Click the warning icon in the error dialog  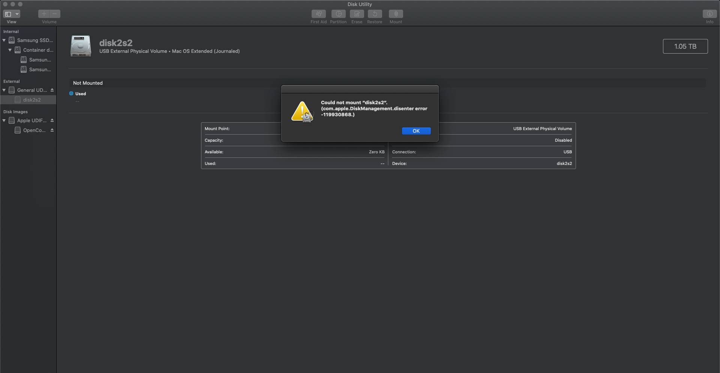302,112
